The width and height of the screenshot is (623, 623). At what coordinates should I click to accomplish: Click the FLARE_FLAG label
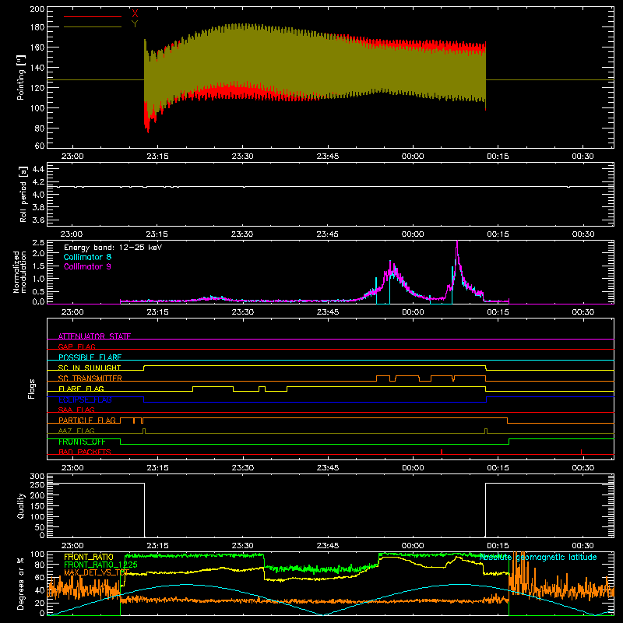[81, 389]
